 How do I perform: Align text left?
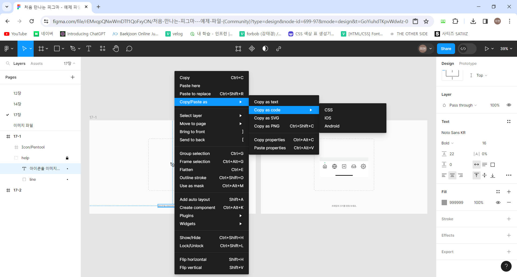[x=444, y=175]
